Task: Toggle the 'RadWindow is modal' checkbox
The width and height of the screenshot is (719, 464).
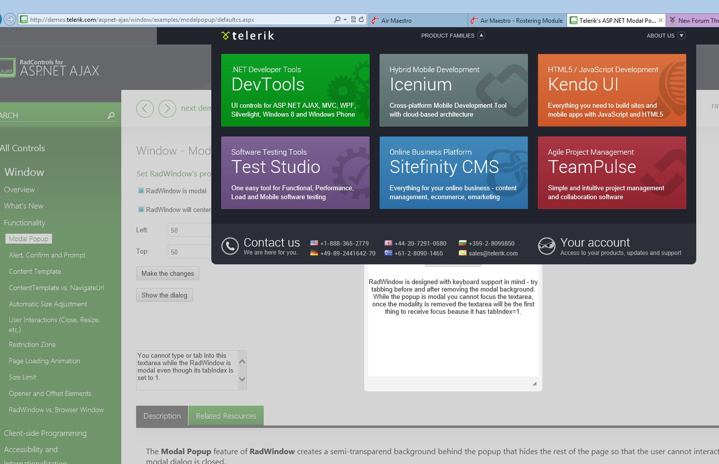Action: 141,191
